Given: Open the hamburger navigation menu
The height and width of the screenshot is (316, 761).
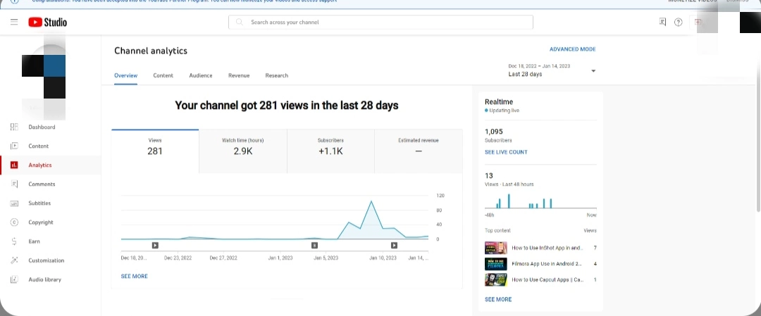Looking at the screenshot, I should [x=14, y=22].
